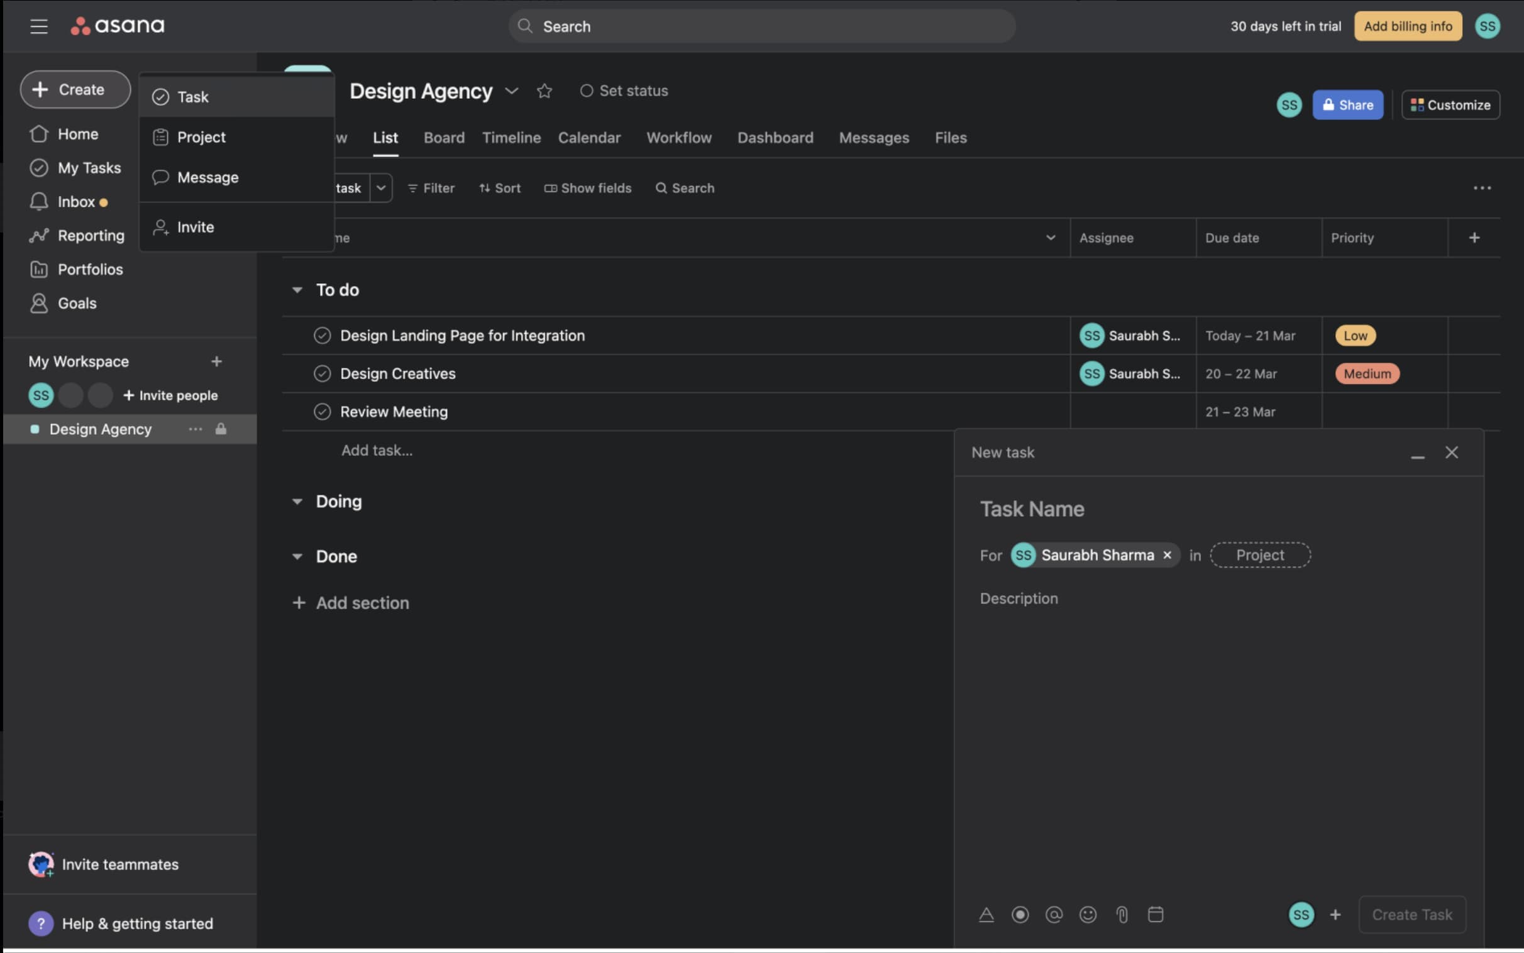Set status radio button for the project
The width and height of the screenshot is (1524, 953).
(586, 90)
